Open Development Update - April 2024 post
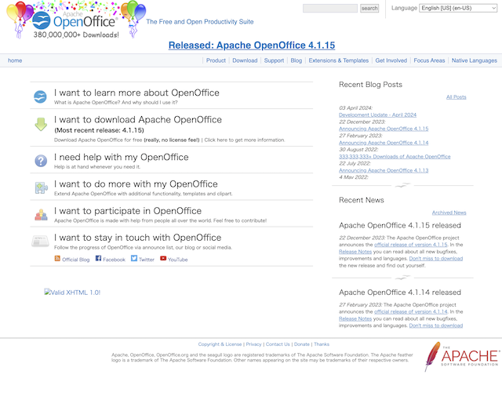This screenshot has height=400, width=502. click(378, 115)
